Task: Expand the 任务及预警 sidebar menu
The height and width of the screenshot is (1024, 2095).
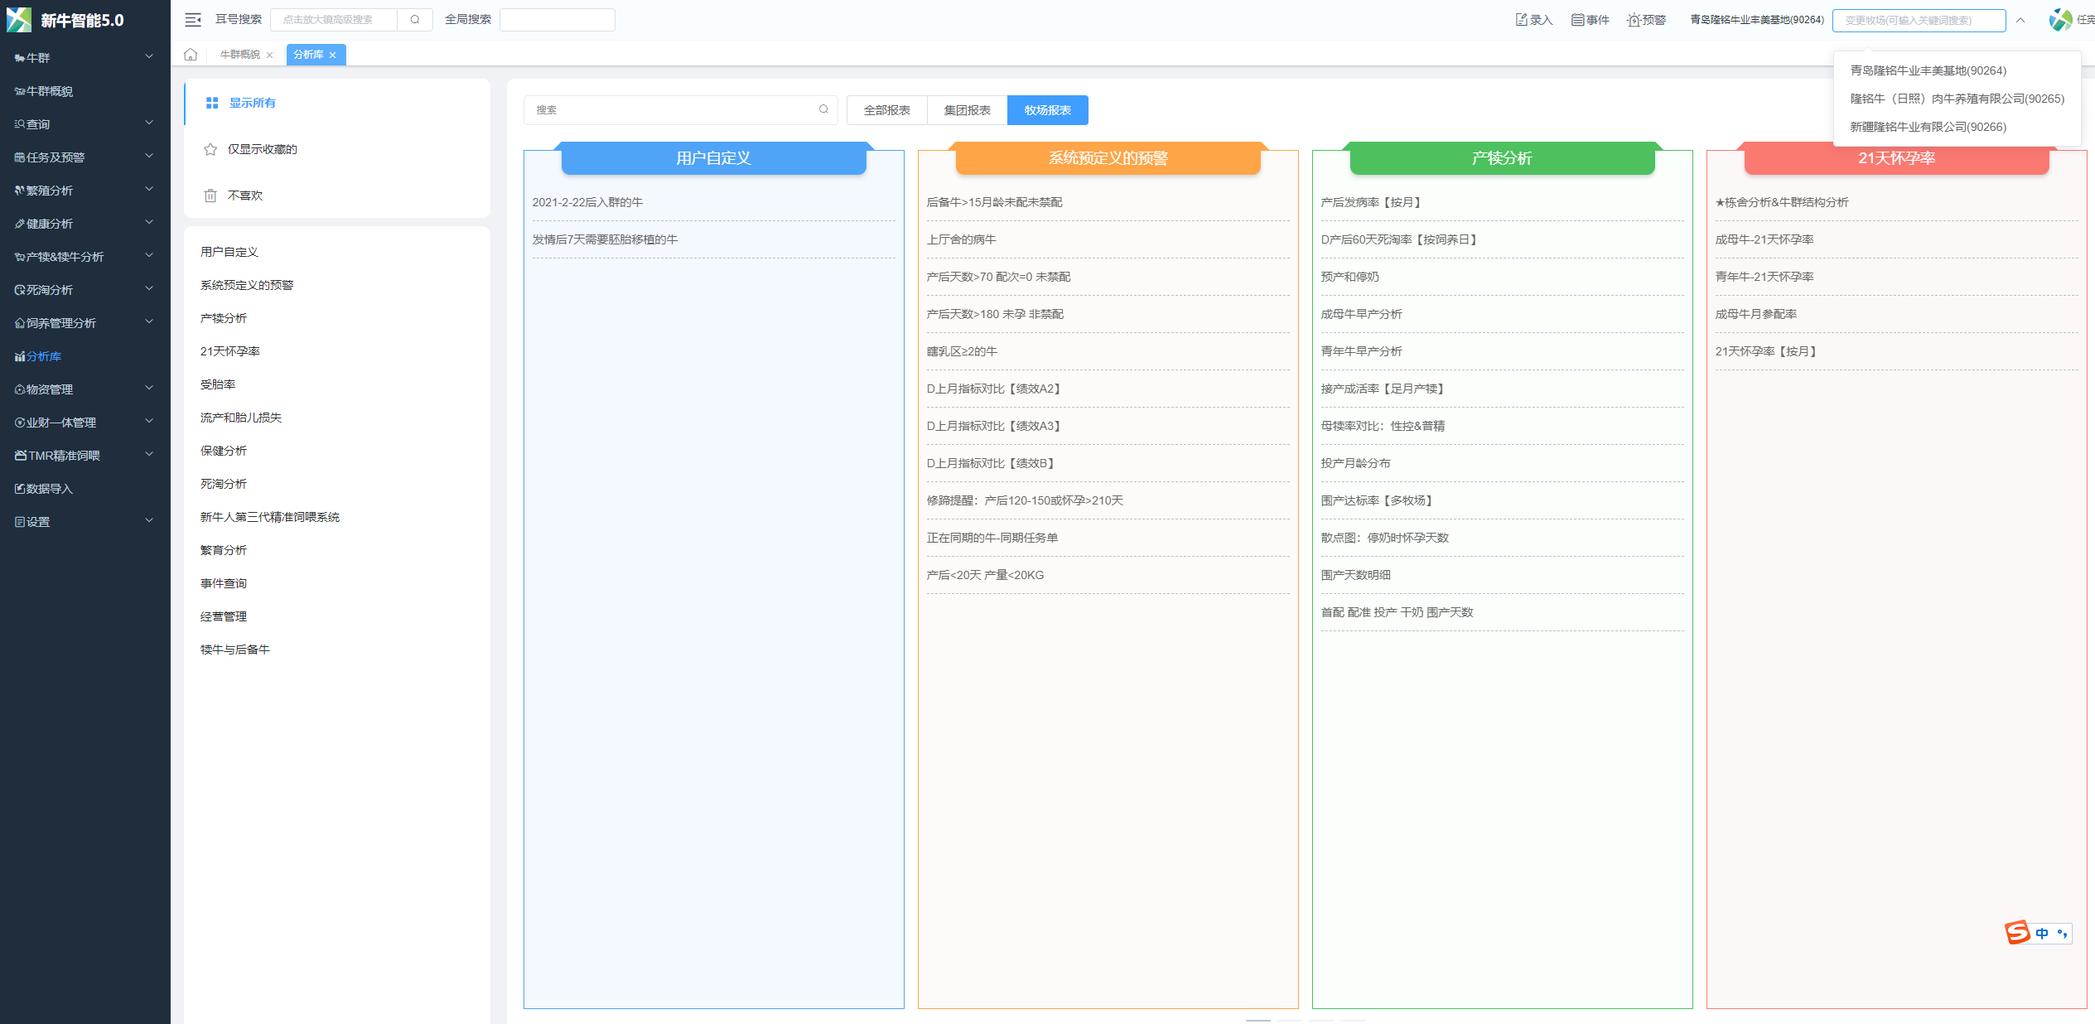Action: [x=84, y=157]
